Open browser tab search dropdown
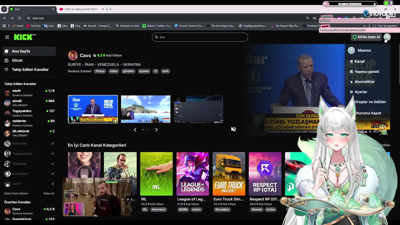400x225 pixels. [4, 9]
